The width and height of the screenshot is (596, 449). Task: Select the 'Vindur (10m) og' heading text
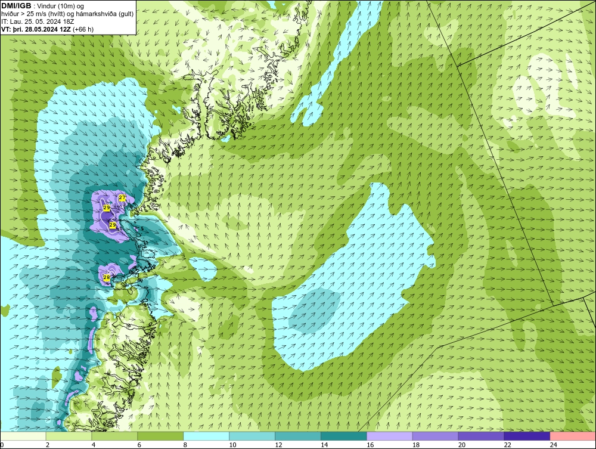coord(61,6)
